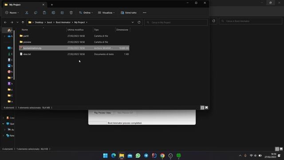284x160 pixels.
Task: Switch to large thumbnails view icon
Action: (x=206, y=108)
